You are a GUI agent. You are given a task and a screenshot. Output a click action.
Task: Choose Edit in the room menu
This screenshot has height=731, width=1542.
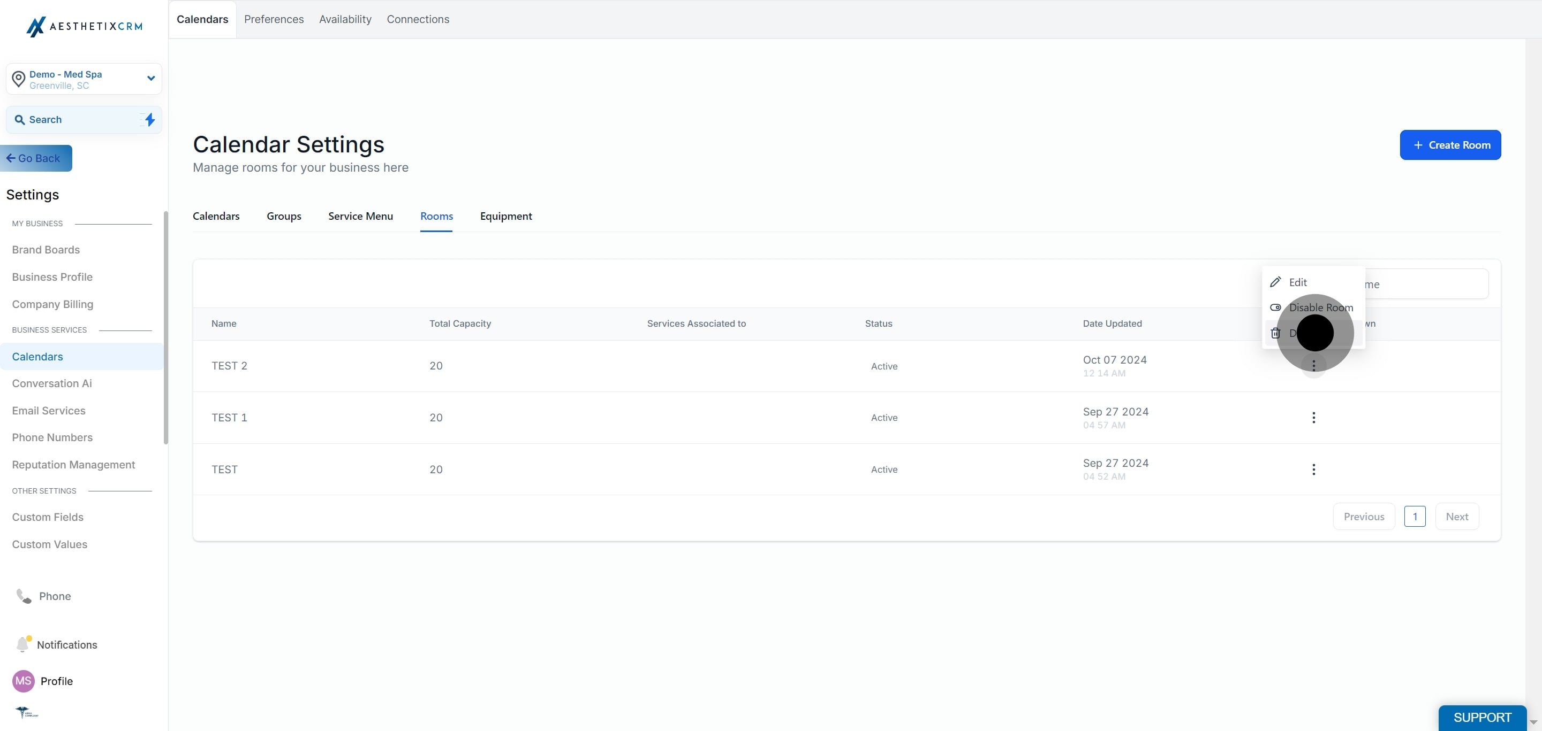pyautogui.click(x=1313, y=281)
